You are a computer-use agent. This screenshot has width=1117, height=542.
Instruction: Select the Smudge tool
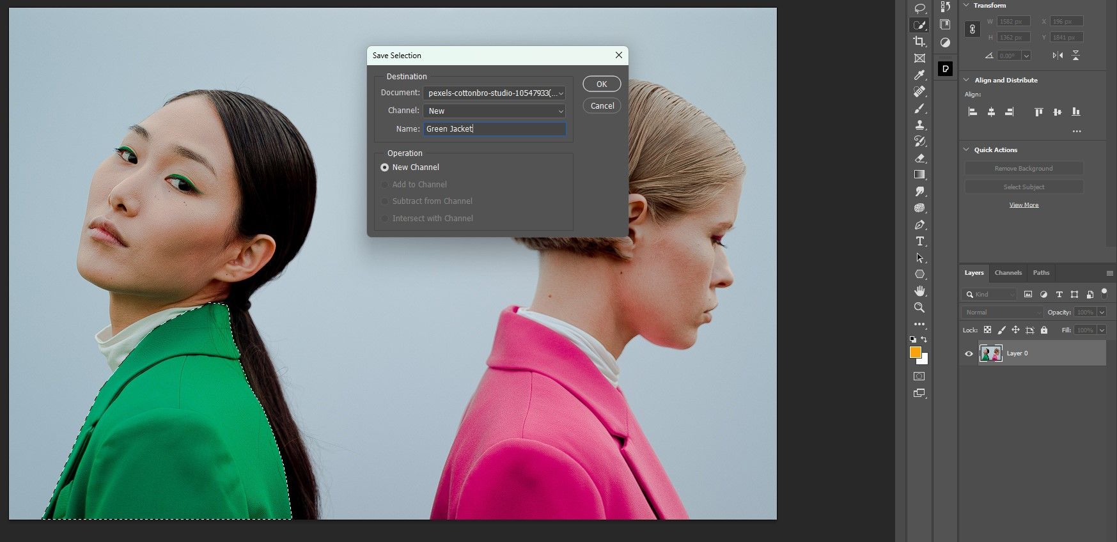pyautogui.click(x=919, y=191)
